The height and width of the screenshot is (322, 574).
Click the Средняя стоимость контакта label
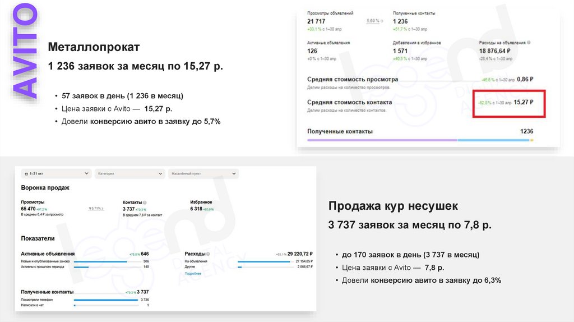(x=350, y=102)
